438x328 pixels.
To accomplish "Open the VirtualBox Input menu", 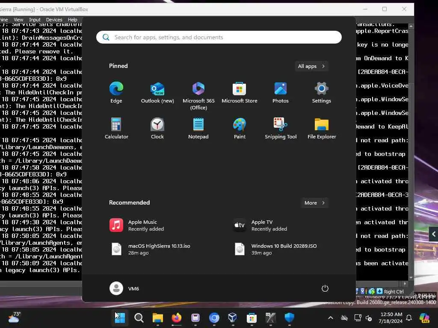I will pyautogui.click(x=35, y=20).
